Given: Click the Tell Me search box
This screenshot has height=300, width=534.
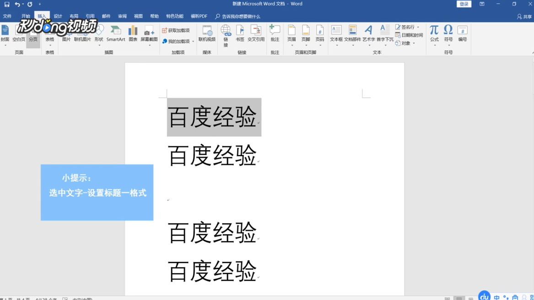Looking at the screenshot, I should [237, 16].
